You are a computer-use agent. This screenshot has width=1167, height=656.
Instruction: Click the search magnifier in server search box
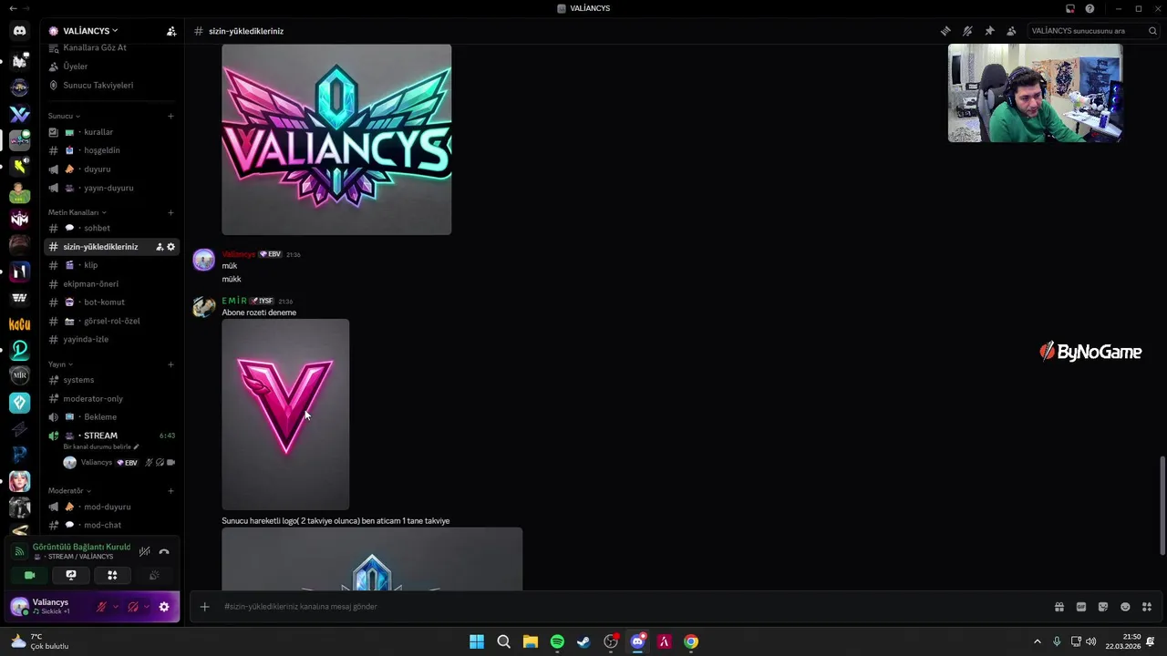[x=1152, y=31]
